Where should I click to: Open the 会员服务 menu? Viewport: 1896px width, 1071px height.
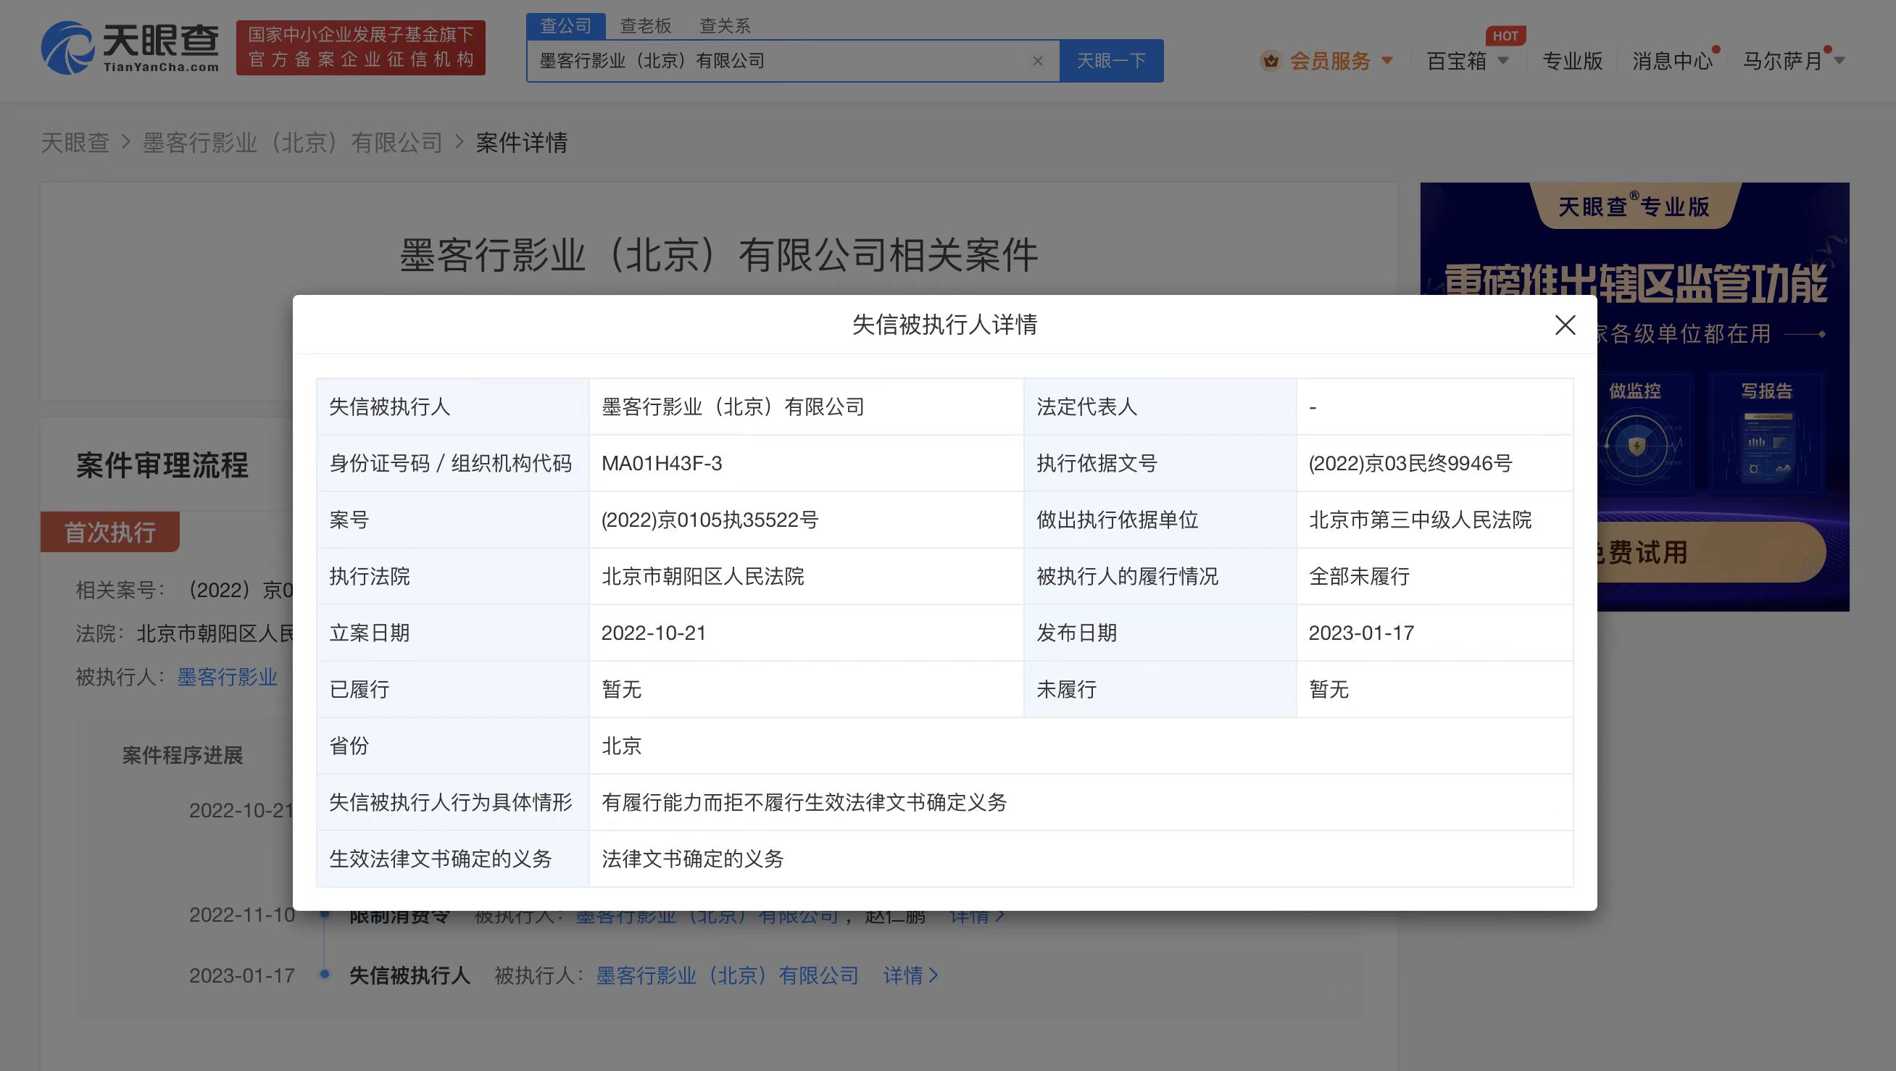click(x=1331, y=61)
